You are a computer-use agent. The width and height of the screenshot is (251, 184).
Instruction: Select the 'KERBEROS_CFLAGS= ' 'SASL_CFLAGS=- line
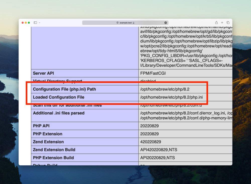(x=181, y=61)
